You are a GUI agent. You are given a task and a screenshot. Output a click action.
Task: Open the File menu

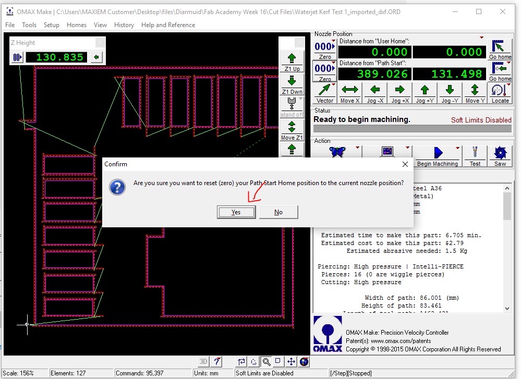10,25
